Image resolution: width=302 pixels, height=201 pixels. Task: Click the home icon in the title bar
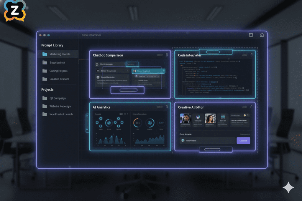[x=262, y=35]
